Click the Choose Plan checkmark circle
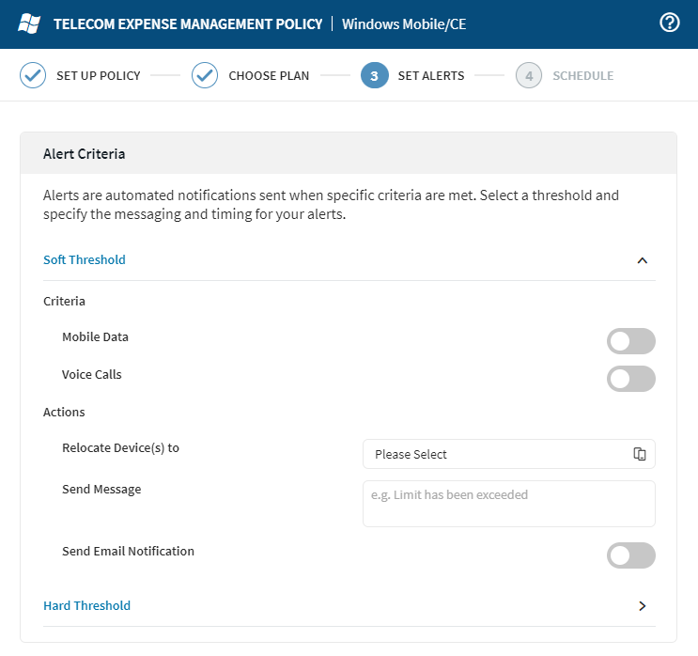 (x=205, y=76)
